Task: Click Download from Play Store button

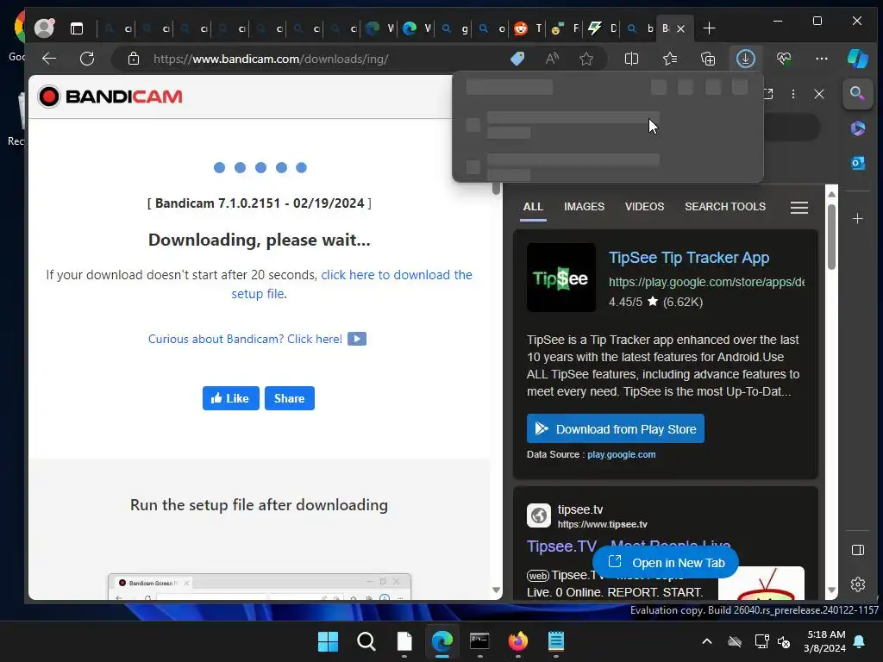Action: (615, 429)
